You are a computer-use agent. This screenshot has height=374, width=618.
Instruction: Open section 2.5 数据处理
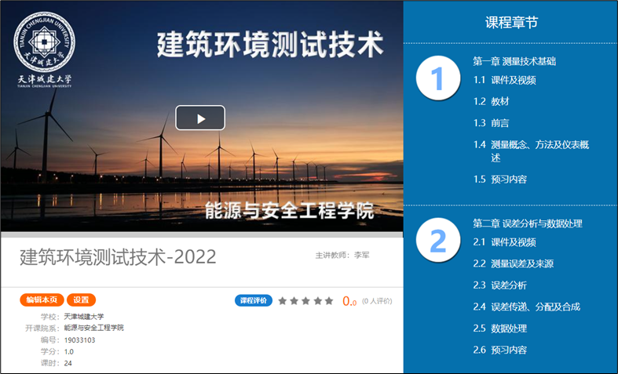coord(500,329)
